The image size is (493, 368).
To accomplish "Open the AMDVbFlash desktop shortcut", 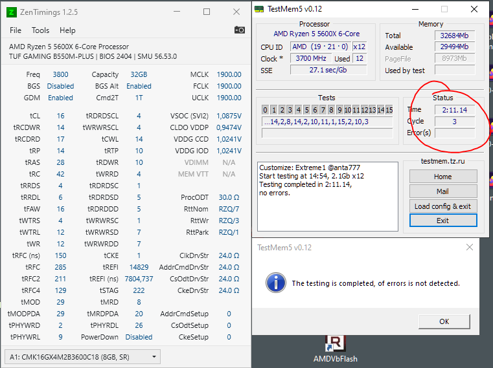I will pos(335,349).
